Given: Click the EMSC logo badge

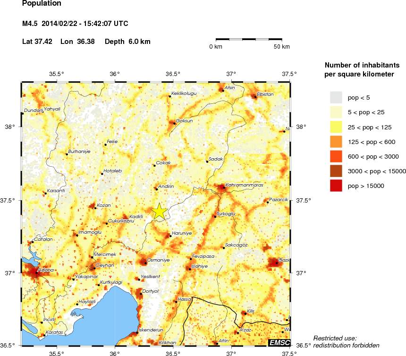Looking at the screenshot, I should (x=280, y=342).
